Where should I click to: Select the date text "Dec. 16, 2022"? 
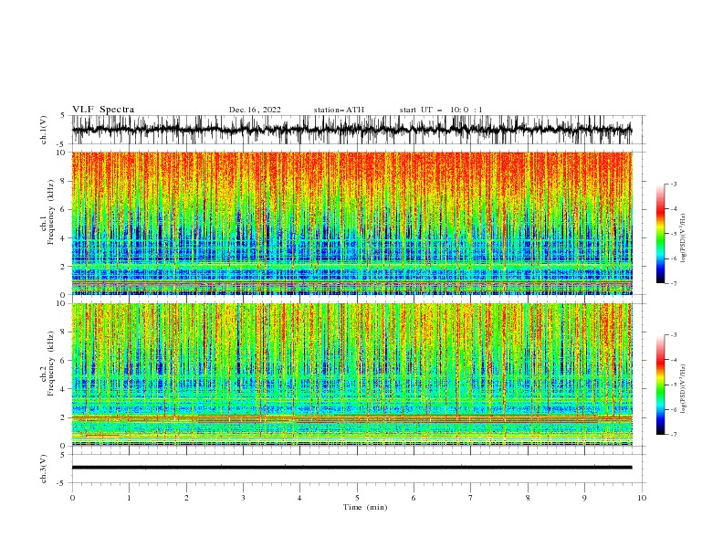(x=255, y=110)
